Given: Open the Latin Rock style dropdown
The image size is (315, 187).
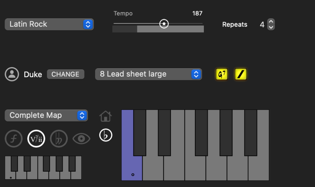Looking at the screenshot, I should pyautogui.click(x=49, y=24).
